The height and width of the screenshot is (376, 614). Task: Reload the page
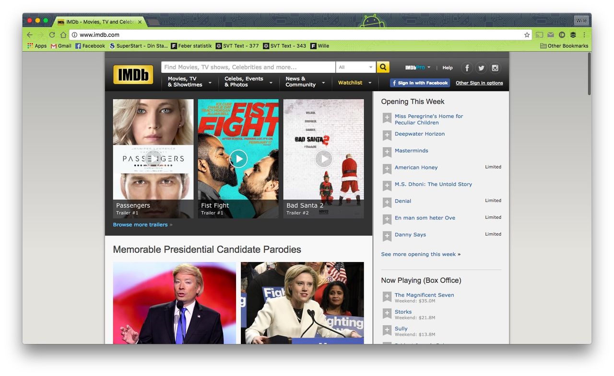52,35
